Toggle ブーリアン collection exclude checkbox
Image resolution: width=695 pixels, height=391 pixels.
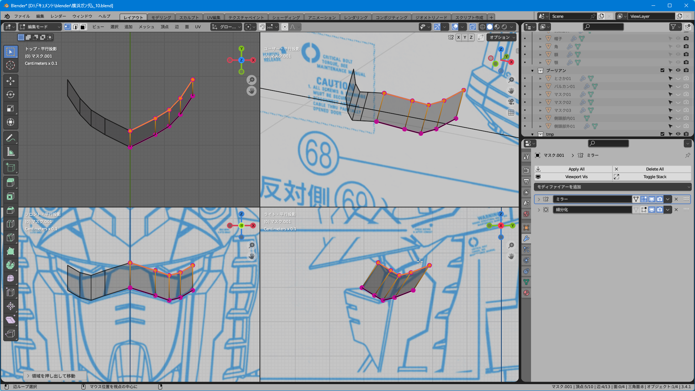coord(662,70)
